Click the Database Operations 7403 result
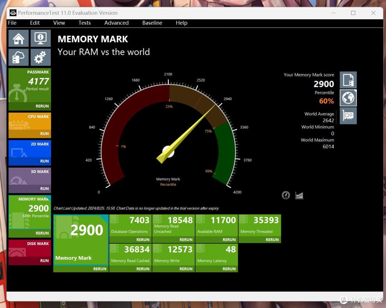 tap(130, 225)
